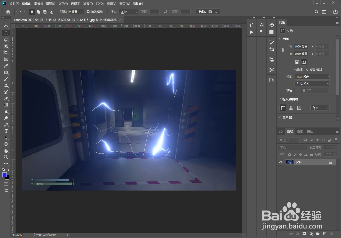Image resolution: width=341 pixels, height=238 pixels.
Task: Open the Actions panel play icon
Action: (x=252, y=32)
